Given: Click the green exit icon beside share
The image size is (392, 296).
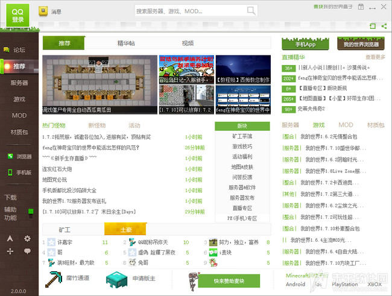Looking at the screenshot, I should [x=373, y=27].
